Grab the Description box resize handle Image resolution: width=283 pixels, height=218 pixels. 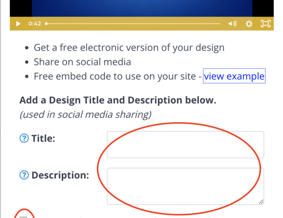(261, 202)
